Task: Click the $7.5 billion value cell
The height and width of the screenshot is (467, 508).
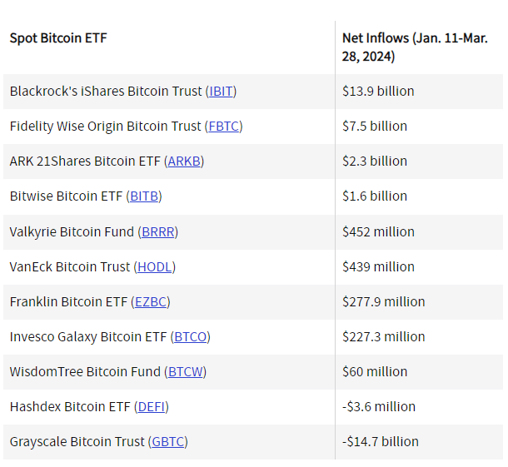Action: pyautogui.click(x=375, y=127)
